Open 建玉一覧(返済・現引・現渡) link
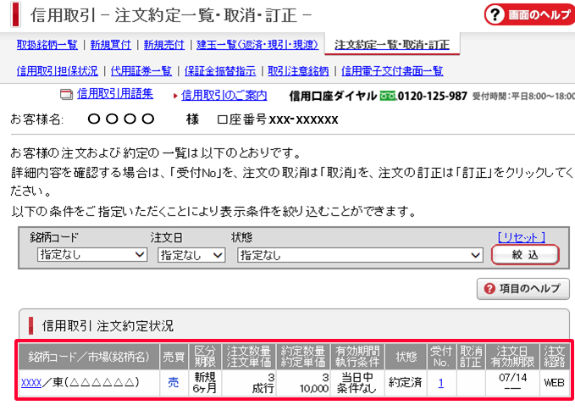Screen dimensions: 575x416 pyautogui.click(x=257, y=45)
